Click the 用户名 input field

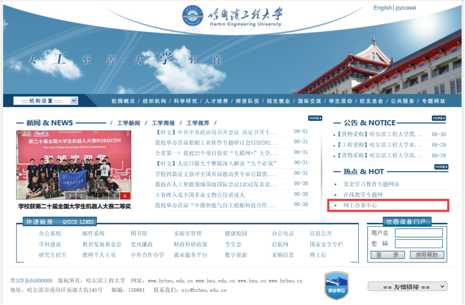(419, 233)
